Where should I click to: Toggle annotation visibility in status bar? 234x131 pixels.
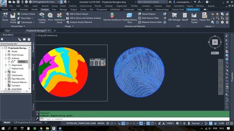point(159,123)
